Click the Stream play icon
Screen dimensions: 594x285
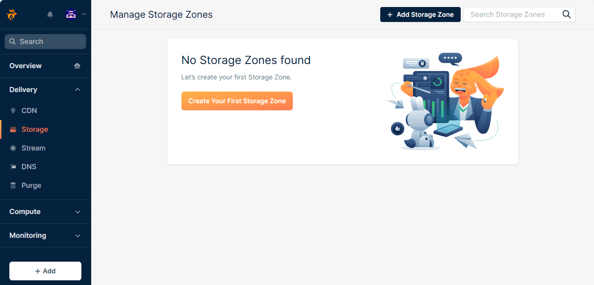(x=13, y=148)
